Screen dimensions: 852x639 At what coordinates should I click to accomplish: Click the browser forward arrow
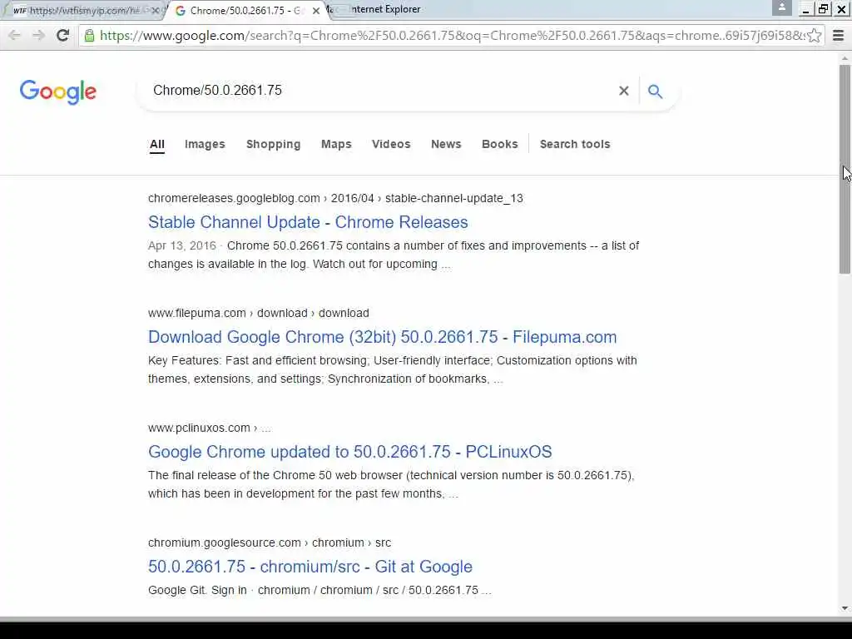[x=38, y=35]
